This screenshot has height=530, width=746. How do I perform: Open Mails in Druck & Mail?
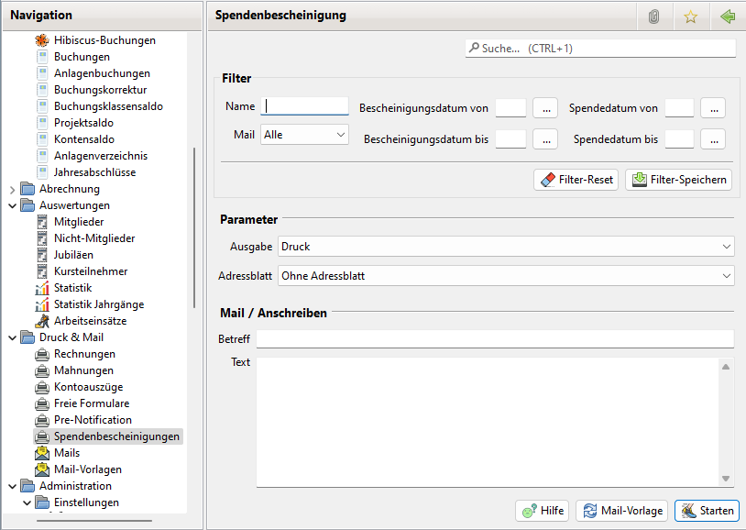[66, 453]
